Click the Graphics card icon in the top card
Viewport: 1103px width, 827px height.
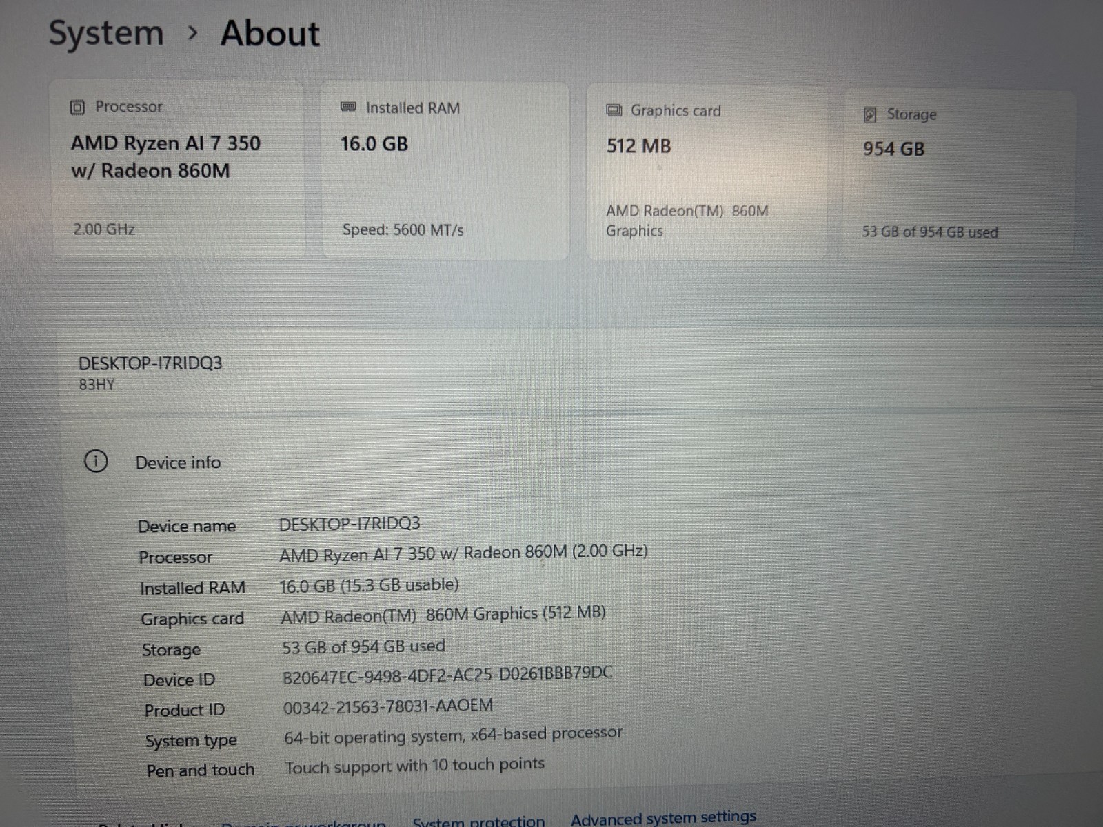pyautogui.click(x=614, y=110)
